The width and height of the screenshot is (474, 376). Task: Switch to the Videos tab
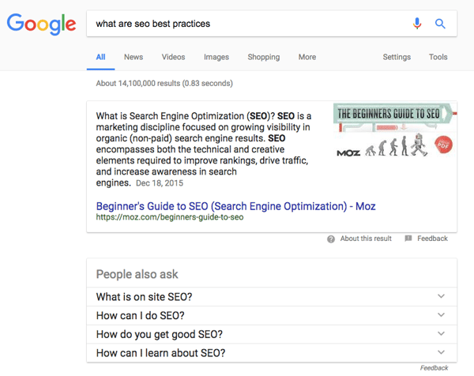pyautogui.click(x=173, y=57)
